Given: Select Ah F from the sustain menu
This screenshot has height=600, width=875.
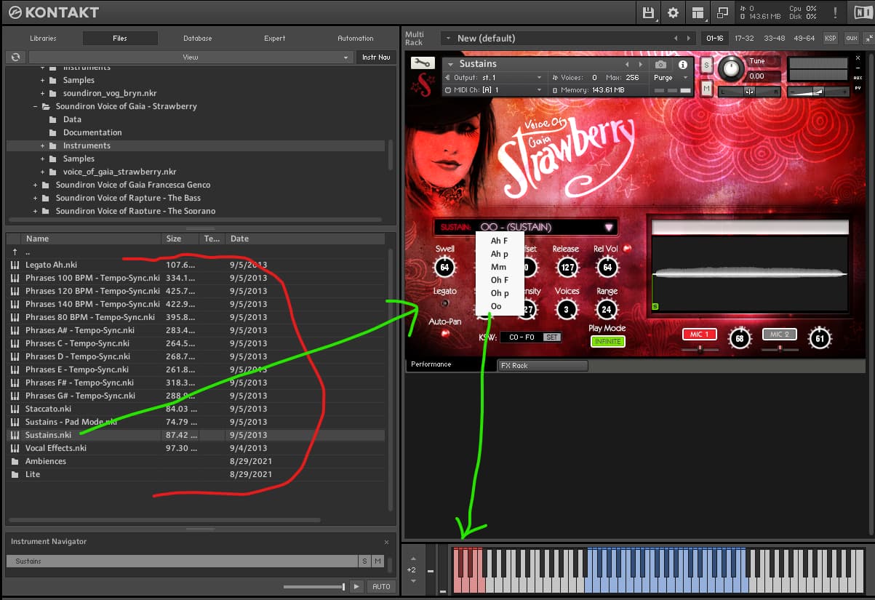Looking at the screenshot, I should pos(499,241).
